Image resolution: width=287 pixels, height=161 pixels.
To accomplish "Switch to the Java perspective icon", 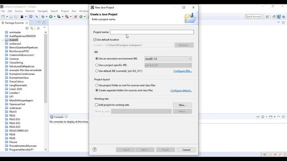I will pos(278,17).
